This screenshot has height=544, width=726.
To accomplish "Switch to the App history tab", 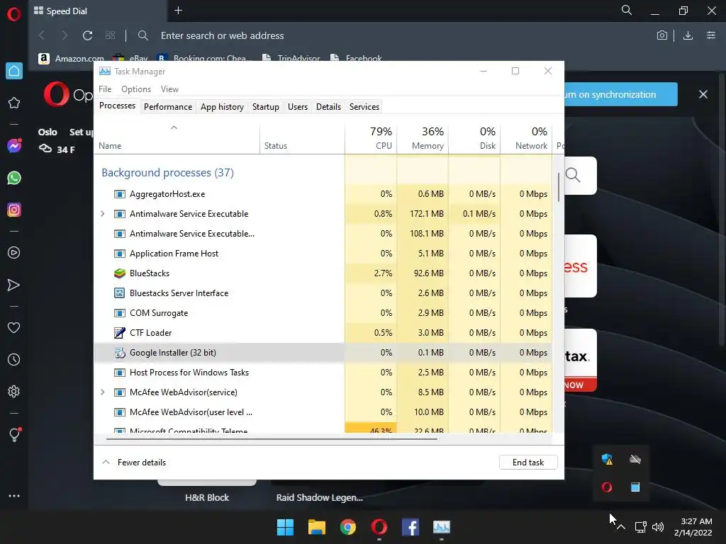I will tap(222, 107).
